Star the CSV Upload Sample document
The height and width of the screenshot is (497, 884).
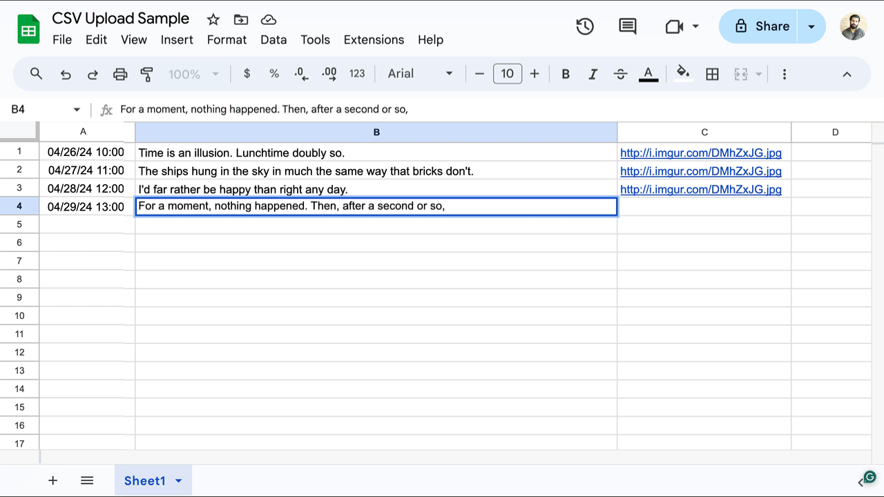213,19
